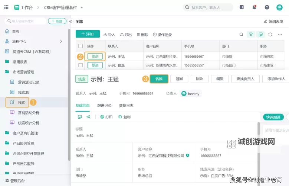This screenshot has width=289, height=186.
Task: Open 管理后台 settings
Action: [x=15, y=181]
